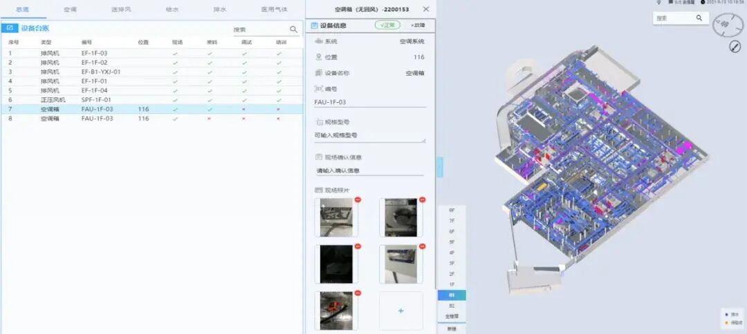This screenshot has height=334, width=747.
Task: Select floor 4F in the floor list
Action: point(452,253)
